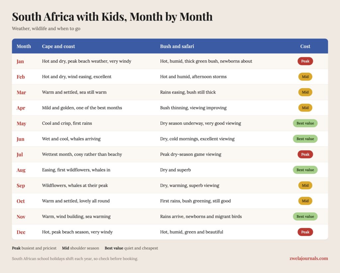Screen dimensions: 340x273
Task: Click the Peak badge in December row
Action: coord(305,232)
